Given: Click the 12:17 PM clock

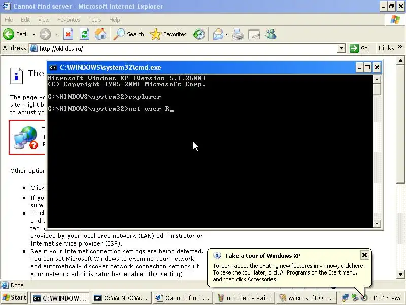Looking at the screenshot, I should pyautogui.click(x=386, y=298).
